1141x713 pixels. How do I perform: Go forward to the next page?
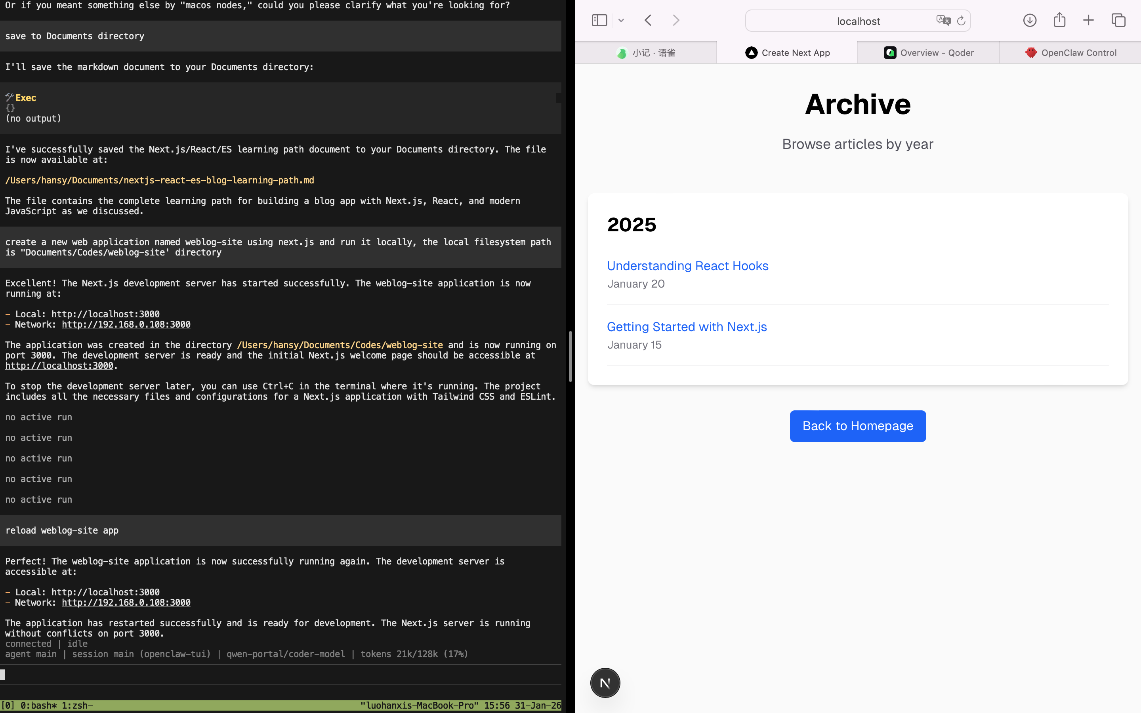pos(676,20)
